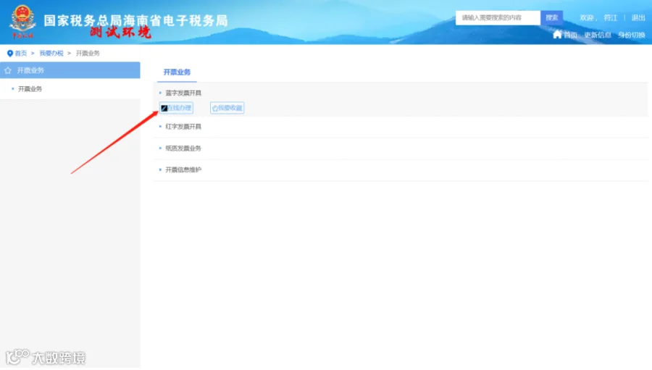Screen dimensions: 652x370
Task: Click the tax bureau national emblem logo
Action: [22, 21]
